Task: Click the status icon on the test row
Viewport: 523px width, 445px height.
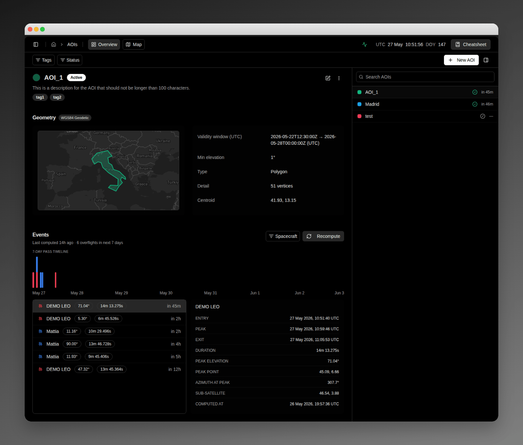Action: pos(483,116)
